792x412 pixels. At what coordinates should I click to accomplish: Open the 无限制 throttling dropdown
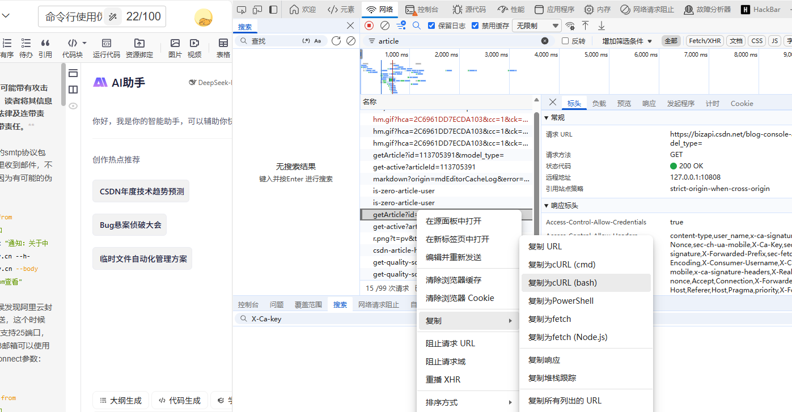click(x=535, y=26)
